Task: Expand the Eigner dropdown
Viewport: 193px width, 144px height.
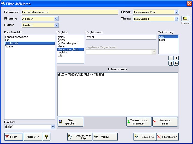Action: click(177, 12)
